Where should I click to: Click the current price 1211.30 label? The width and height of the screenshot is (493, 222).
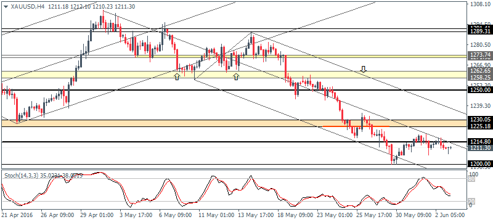[x=480, y=148]
